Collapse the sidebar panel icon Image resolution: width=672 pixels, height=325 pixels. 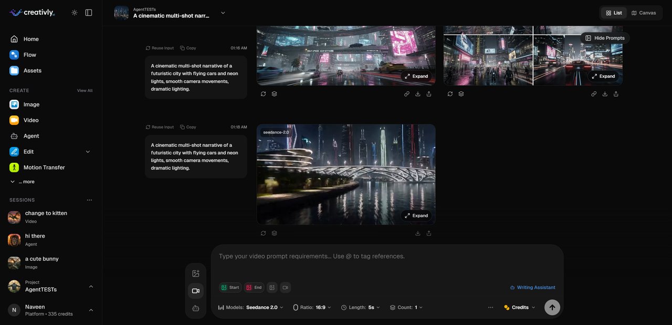point(89,13)
